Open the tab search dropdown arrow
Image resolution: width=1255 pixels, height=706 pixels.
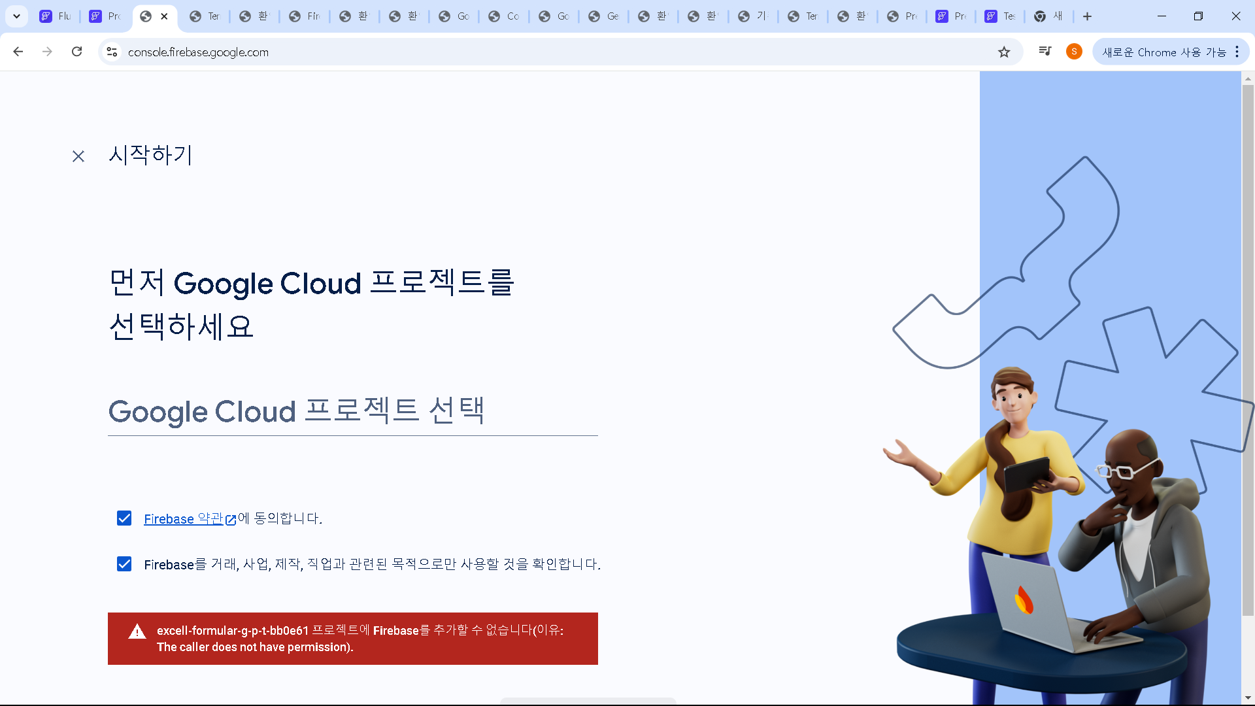17,16
